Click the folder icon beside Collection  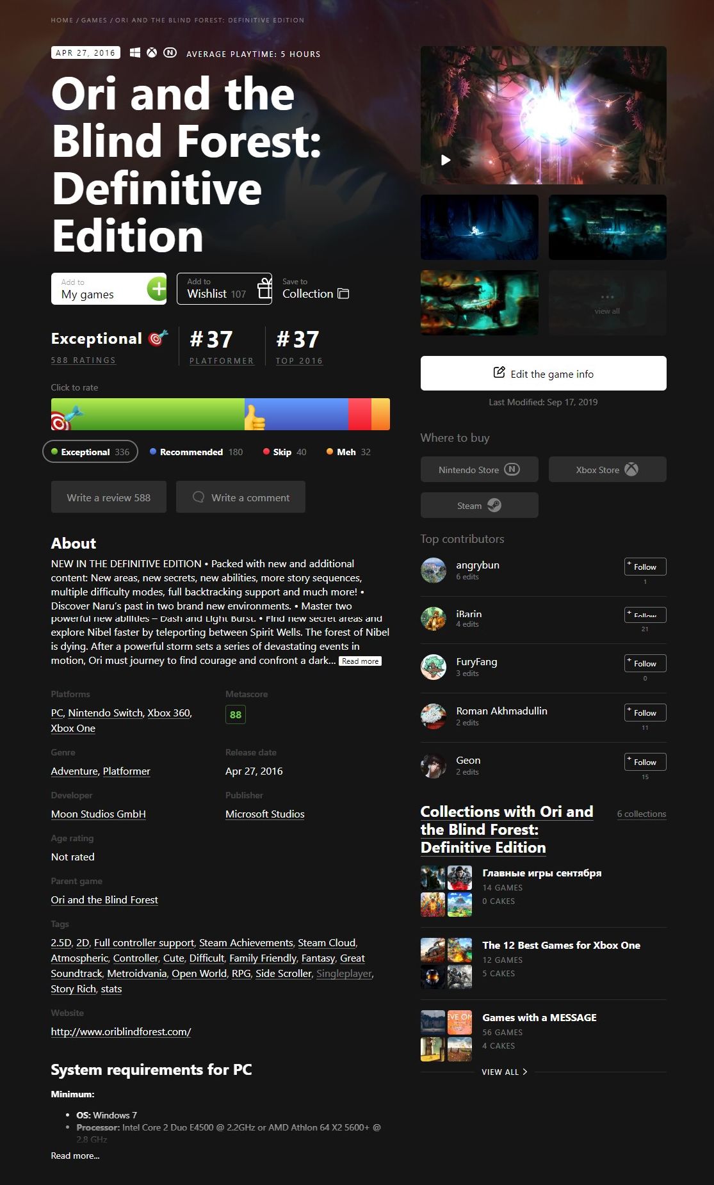[x=343, y=294]
